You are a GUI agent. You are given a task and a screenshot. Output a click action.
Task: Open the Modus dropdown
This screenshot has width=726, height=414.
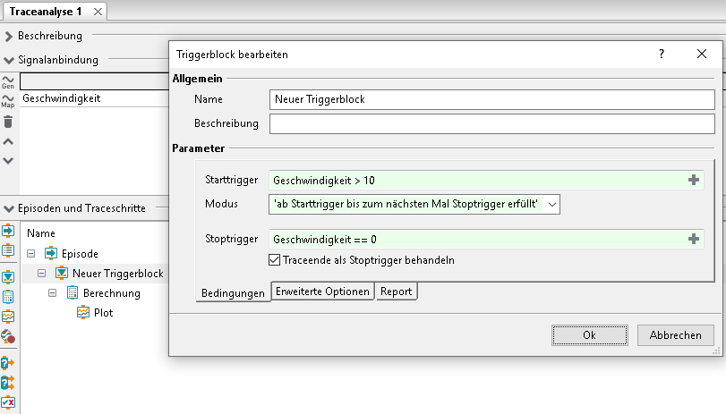click(x=552, y=205)
